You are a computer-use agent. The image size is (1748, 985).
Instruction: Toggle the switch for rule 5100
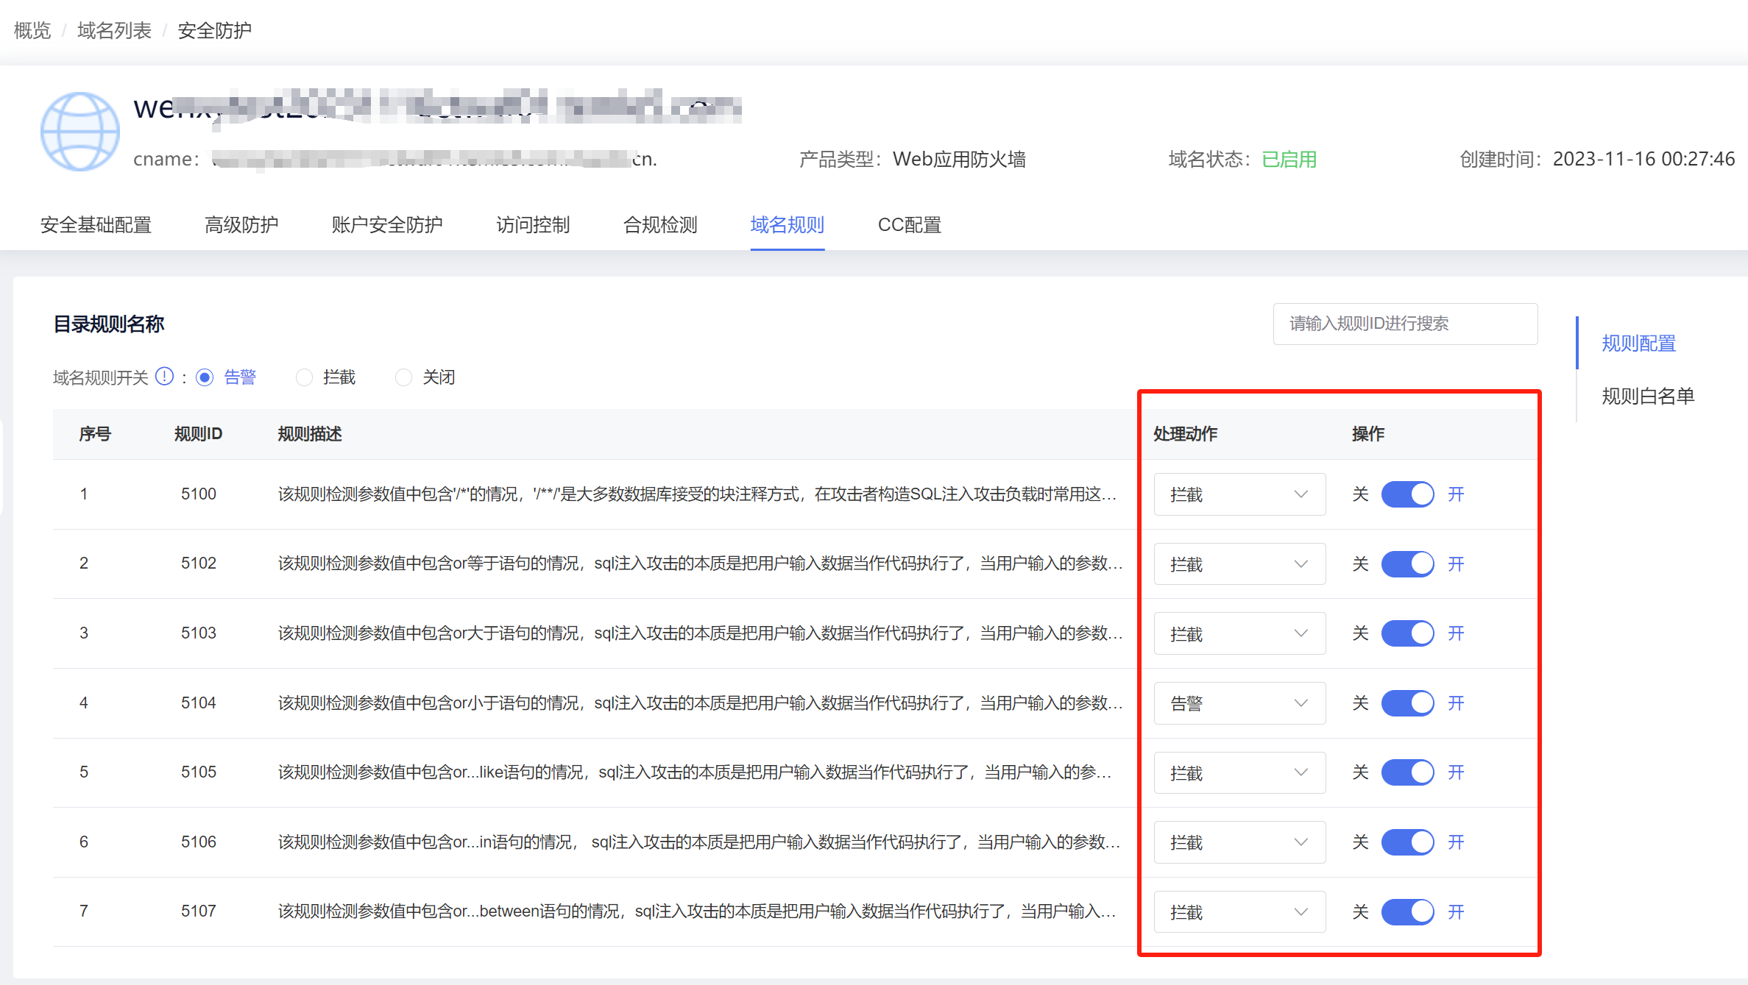point(1406,494)
